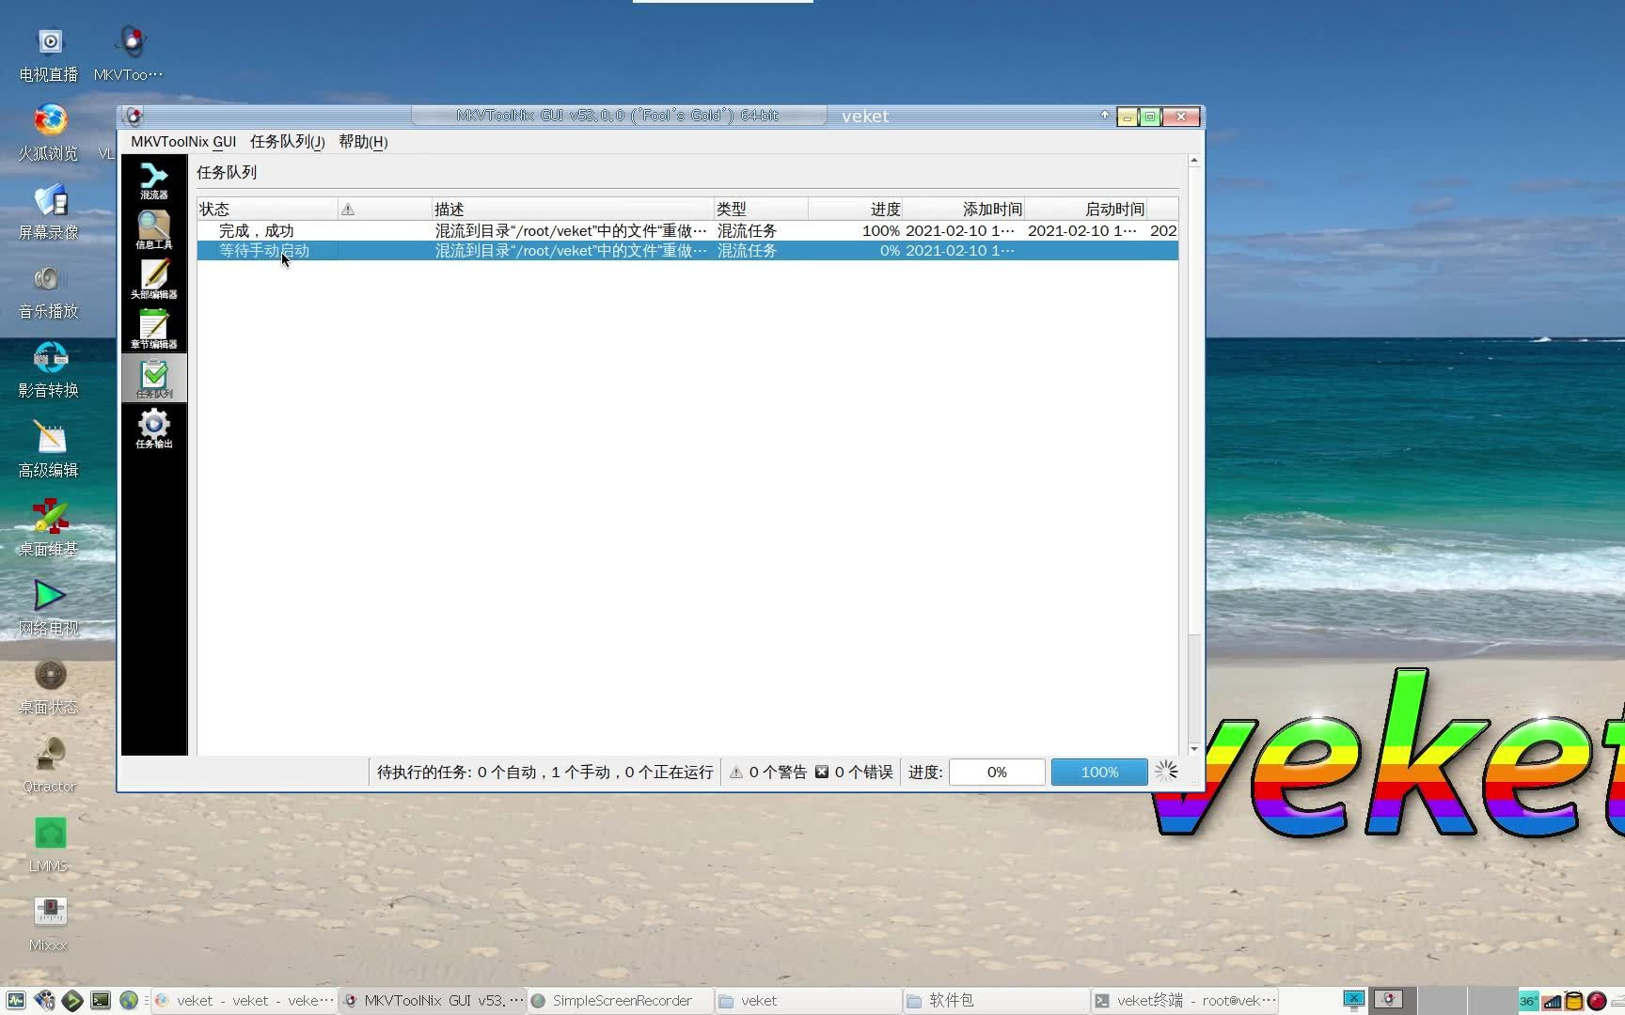Click the globe browser icon in taskbar
Image resolution: width=1625 pixels, height=1015 pixels.
[129, 1001]
